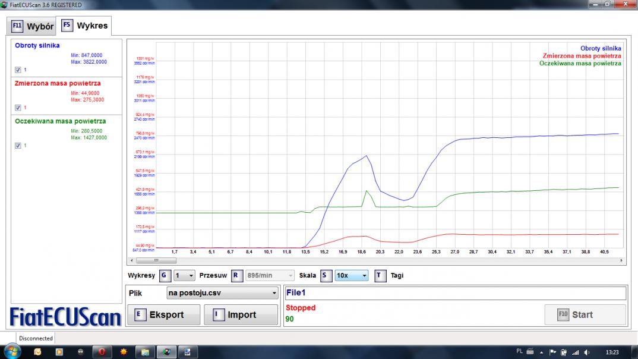Image resolution: width=638 pixels, height=359 pixels.
Task: Click the File1 text field
Action: click(455, 293)
